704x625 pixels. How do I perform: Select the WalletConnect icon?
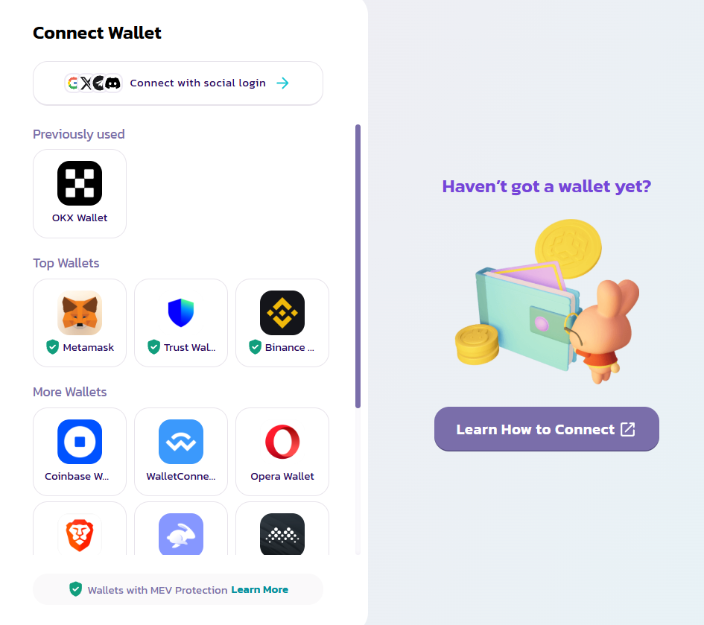point(181,441)
